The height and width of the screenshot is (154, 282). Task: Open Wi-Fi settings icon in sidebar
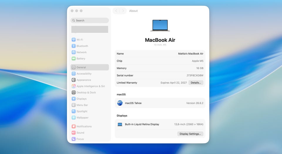[73, 40]
